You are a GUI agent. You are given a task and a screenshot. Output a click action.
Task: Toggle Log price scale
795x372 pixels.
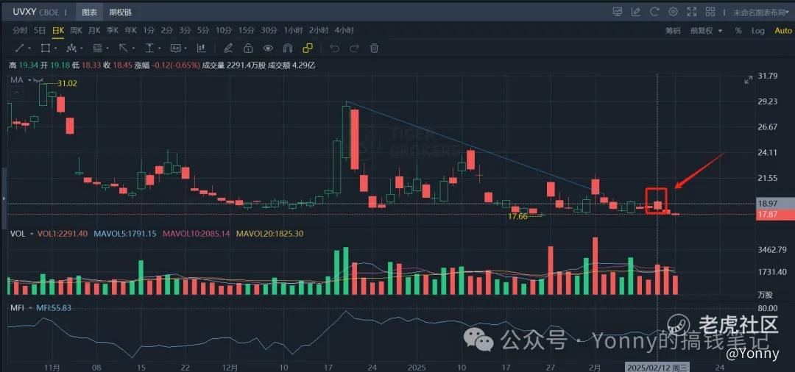pyautogui.click(x=758, y=30)
